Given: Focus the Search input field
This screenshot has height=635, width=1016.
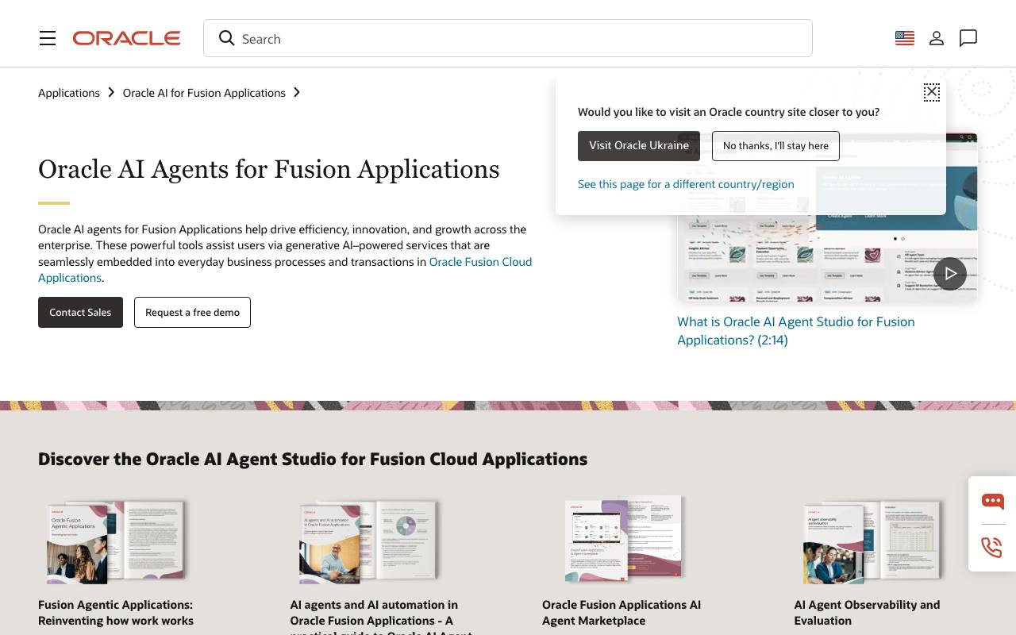Looking at the screenshot, I should [x=508, y=38].
